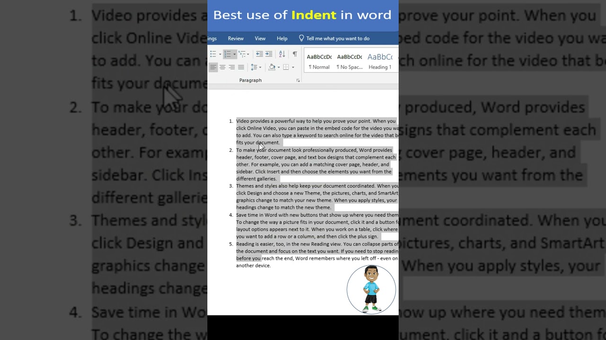
Task: Click text 'Save time in Word with new buttons'
Action: point(277,215)
